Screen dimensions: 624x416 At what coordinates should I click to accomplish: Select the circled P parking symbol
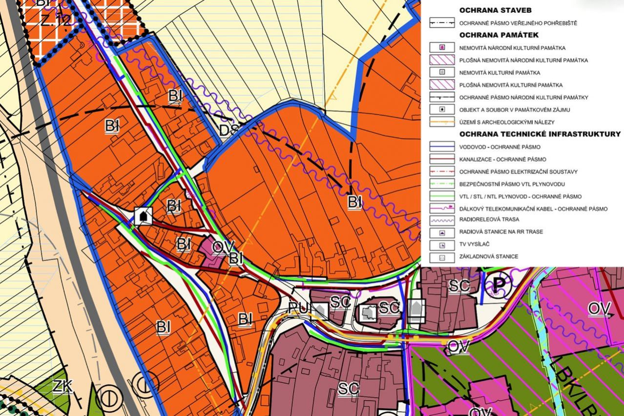click(x=498, y=286)
